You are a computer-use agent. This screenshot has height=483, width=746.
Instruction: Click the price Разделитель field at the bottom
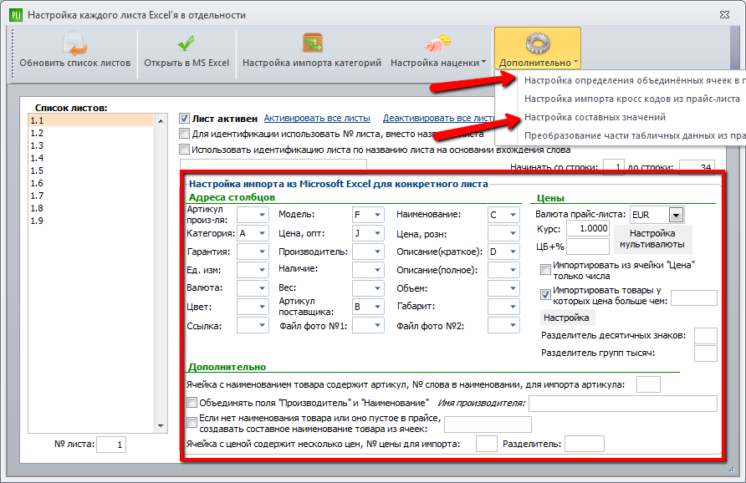(x=585, y=444)
